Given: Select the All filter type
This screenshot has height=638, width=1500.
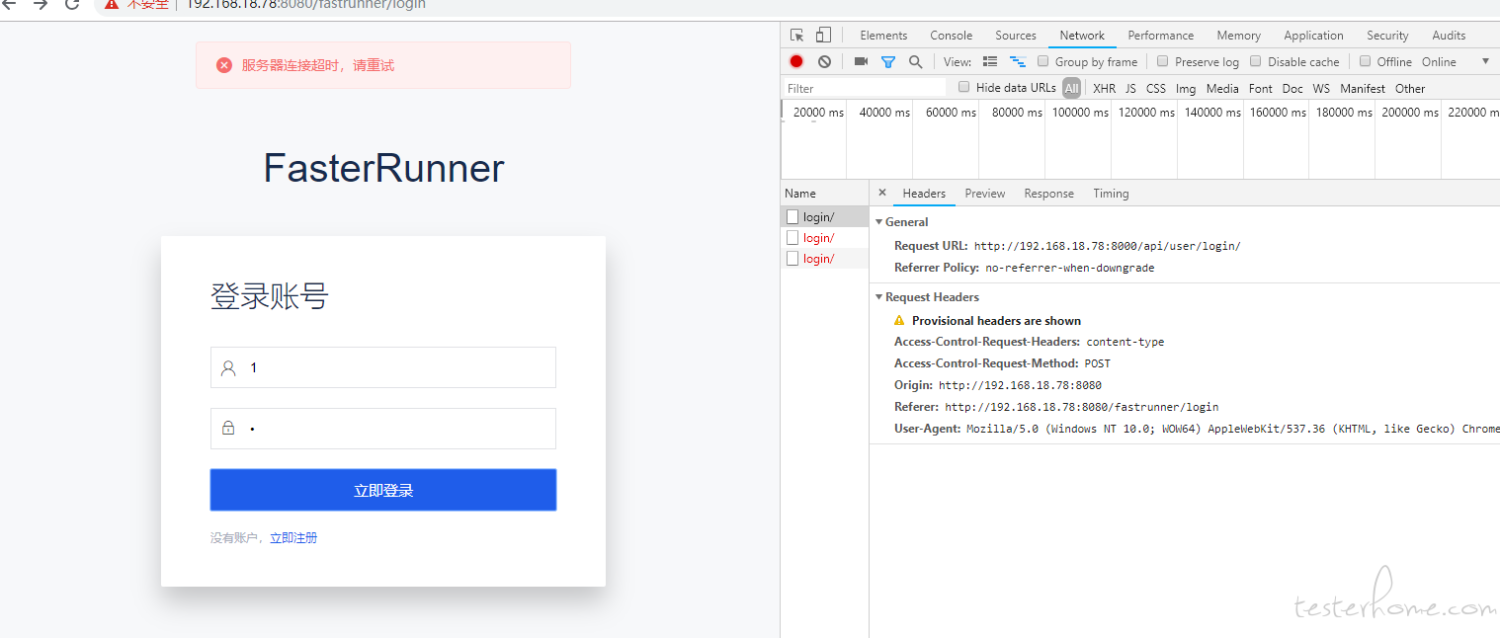Looking at the screenshot, I should tap(1072, 88).
